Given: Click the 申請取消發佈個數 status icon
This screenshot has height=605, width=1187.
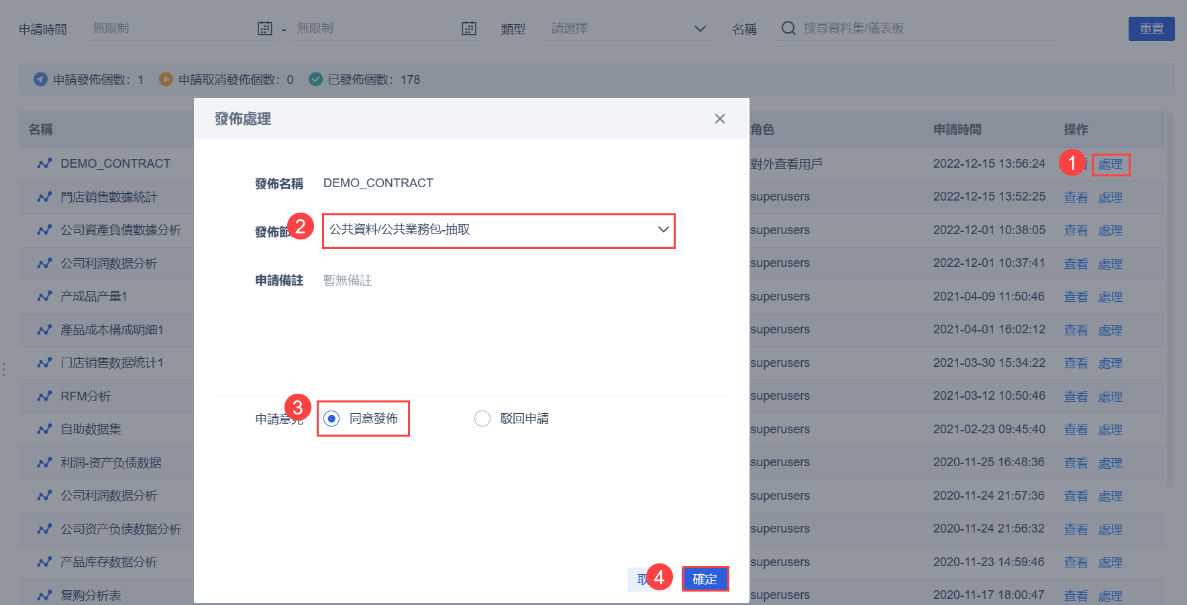Looking at the screenshot, I should (166, 79).
